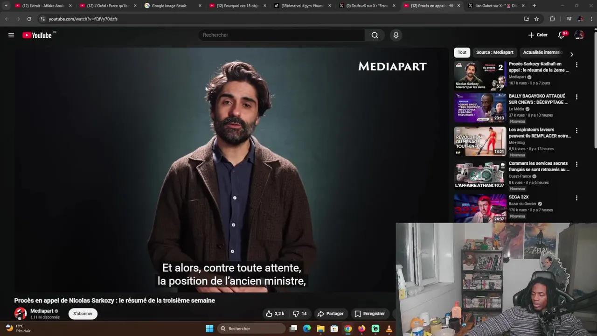Subscribe with the S'abonner button
The height and width of the screenshot is (336, 597).
pos(83,314)
